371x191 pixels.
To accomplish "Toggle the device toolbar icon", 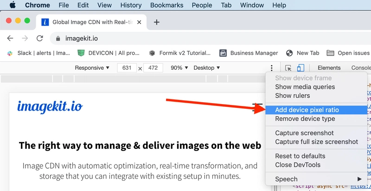I will click(x=301, y=68).
